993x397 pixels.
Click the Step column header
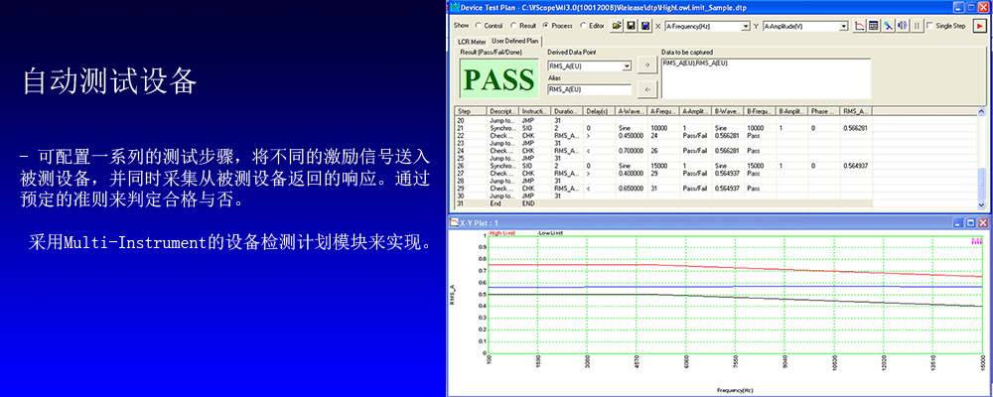pyautogui.click(x=471, y=111)
